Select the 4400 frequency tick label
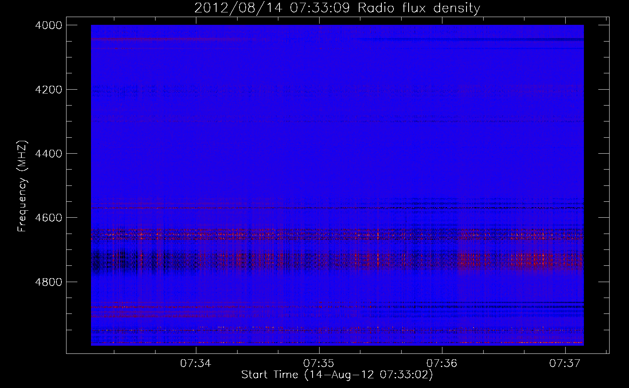This screenshot has height=388, width=629. coord(49,154)
